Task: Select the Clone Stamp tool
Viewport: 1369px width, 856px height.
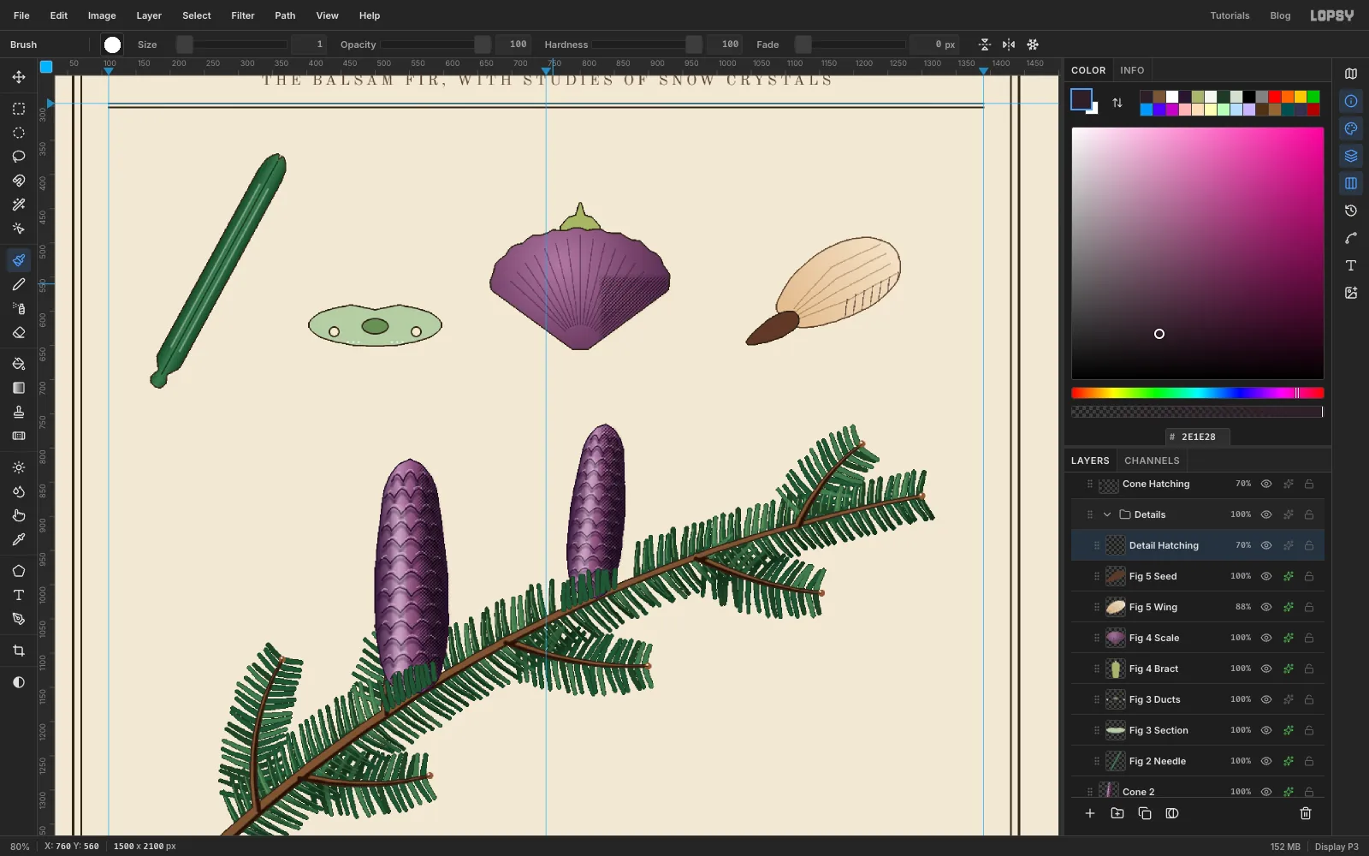Action: (x=19, y=412)
